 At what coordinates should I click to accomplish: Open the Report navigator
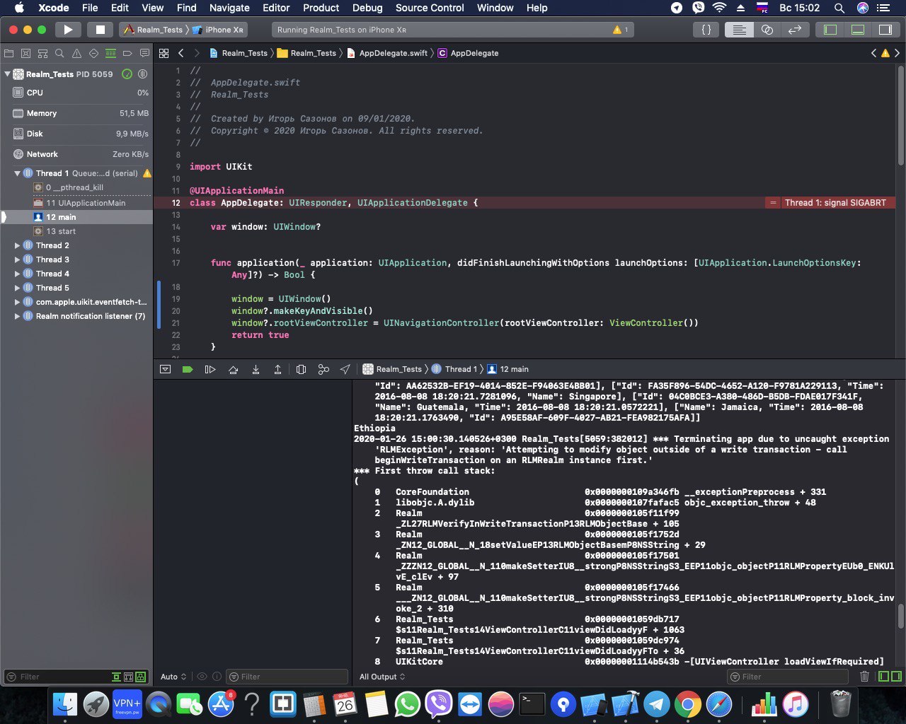coord(144,53)
